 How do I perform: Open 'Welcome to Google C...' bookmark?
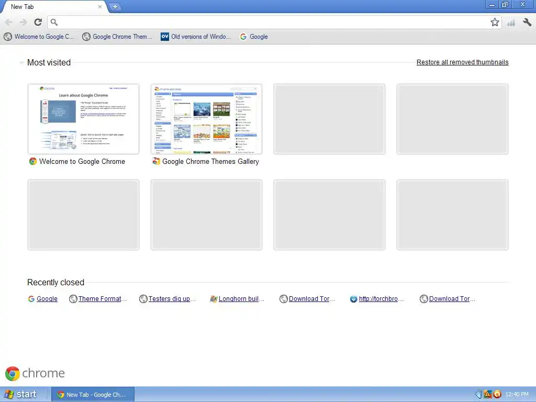39,37
